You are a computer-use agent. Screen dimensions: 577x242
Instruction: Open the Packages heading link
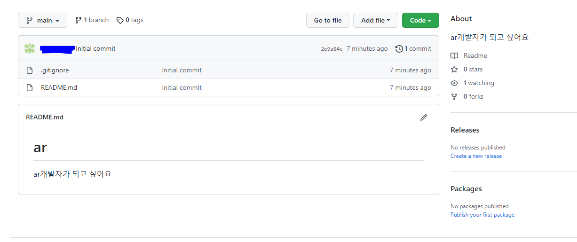466,189
